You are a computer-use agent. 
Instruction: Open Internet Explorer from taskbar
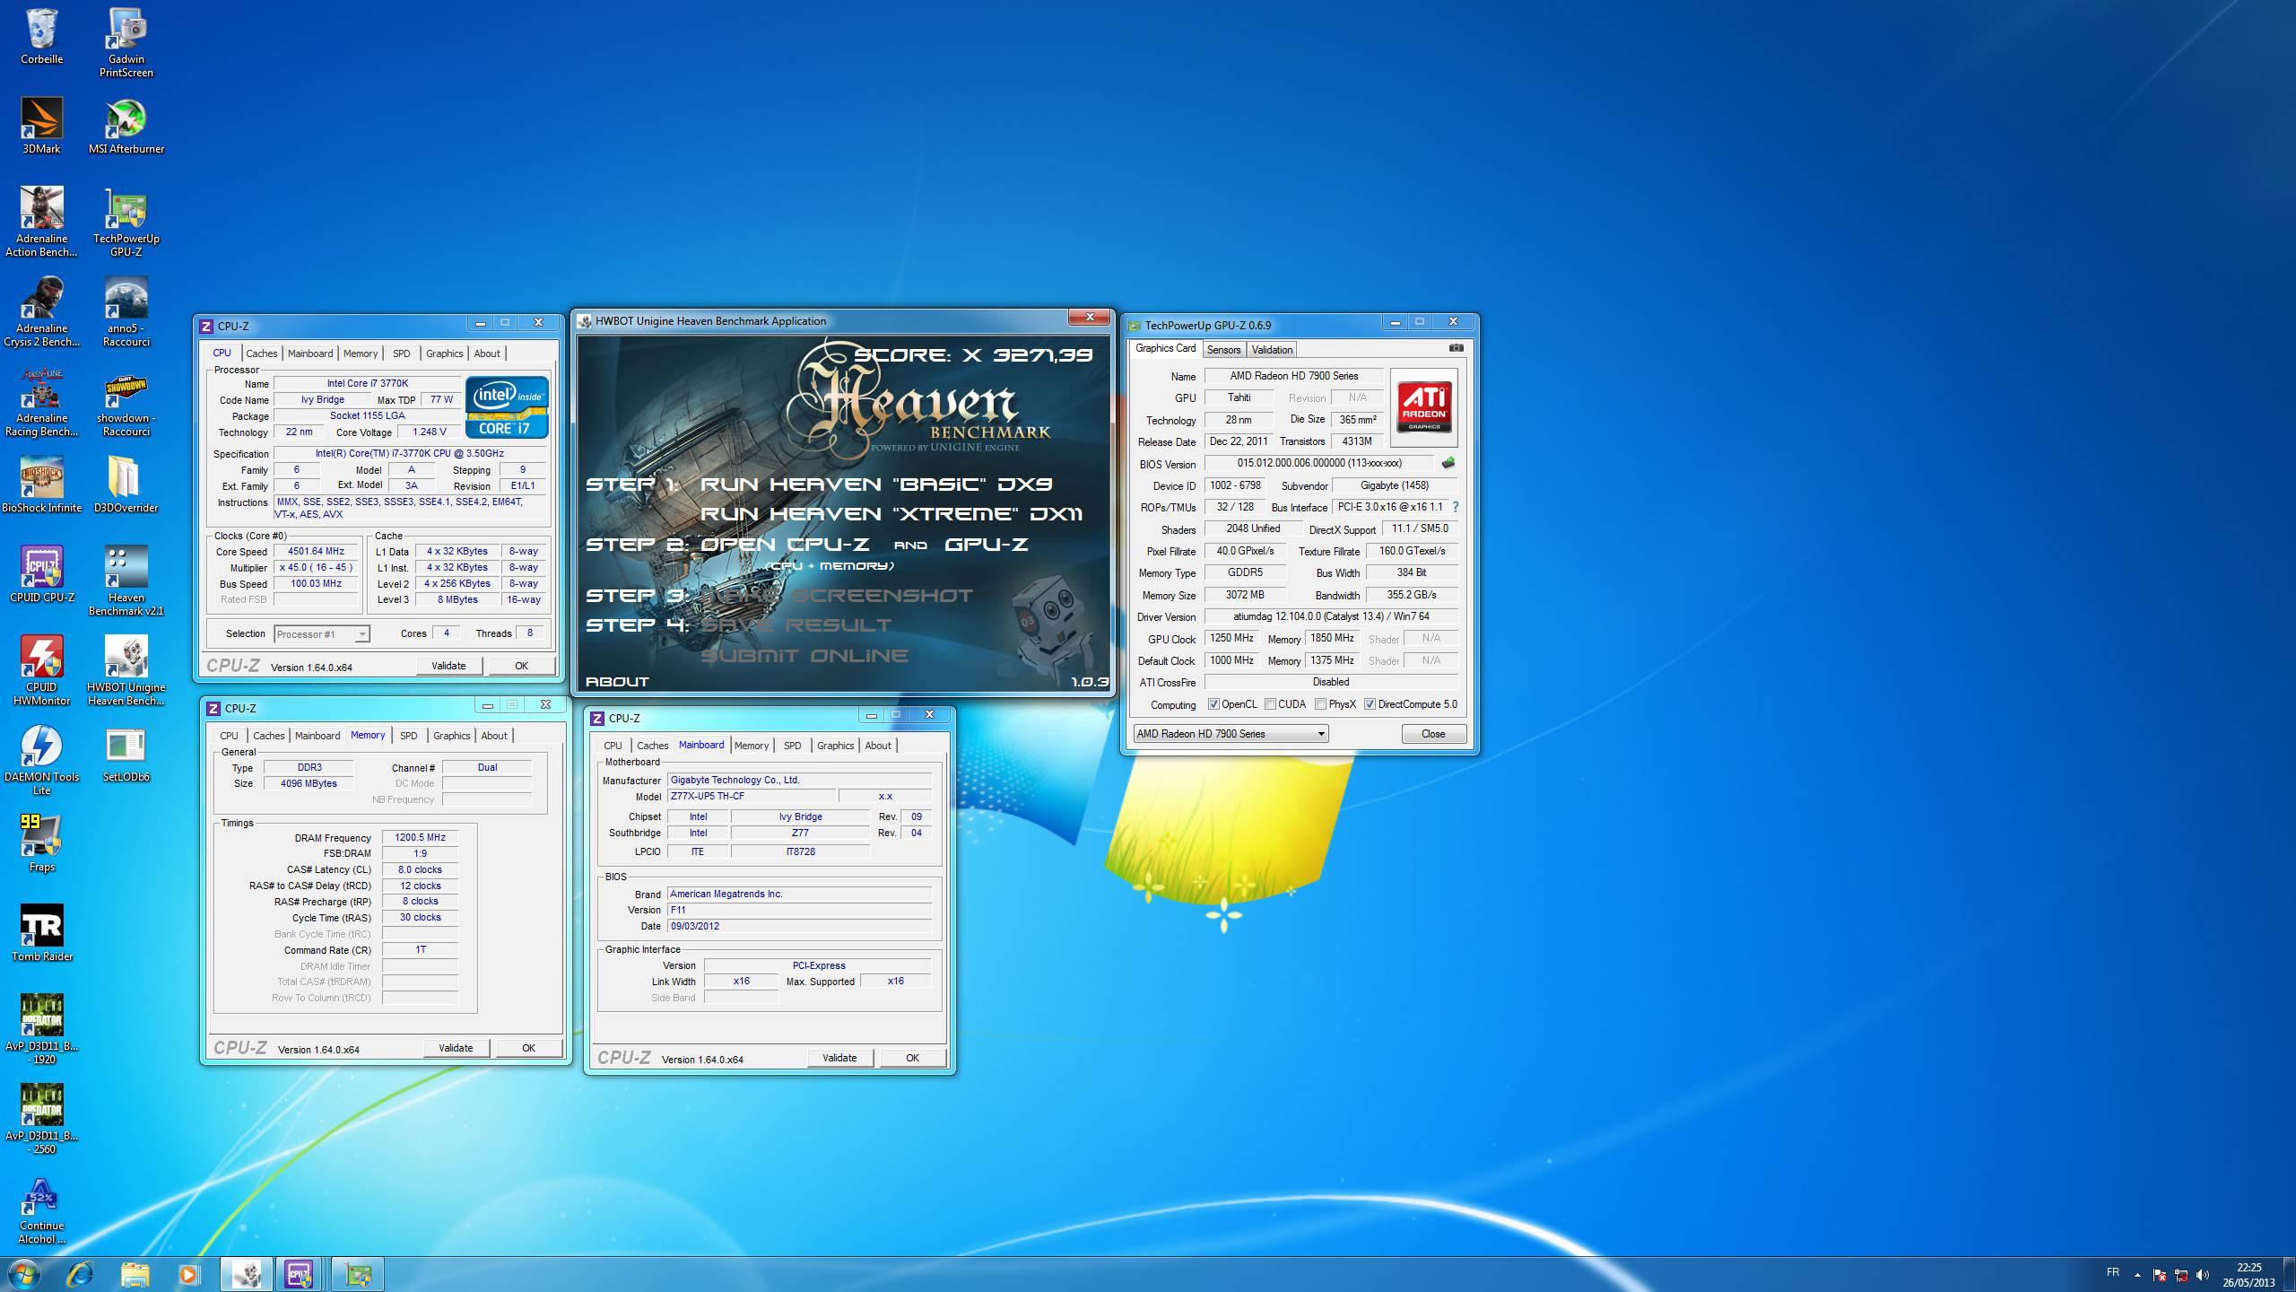tap(81, 1274)
